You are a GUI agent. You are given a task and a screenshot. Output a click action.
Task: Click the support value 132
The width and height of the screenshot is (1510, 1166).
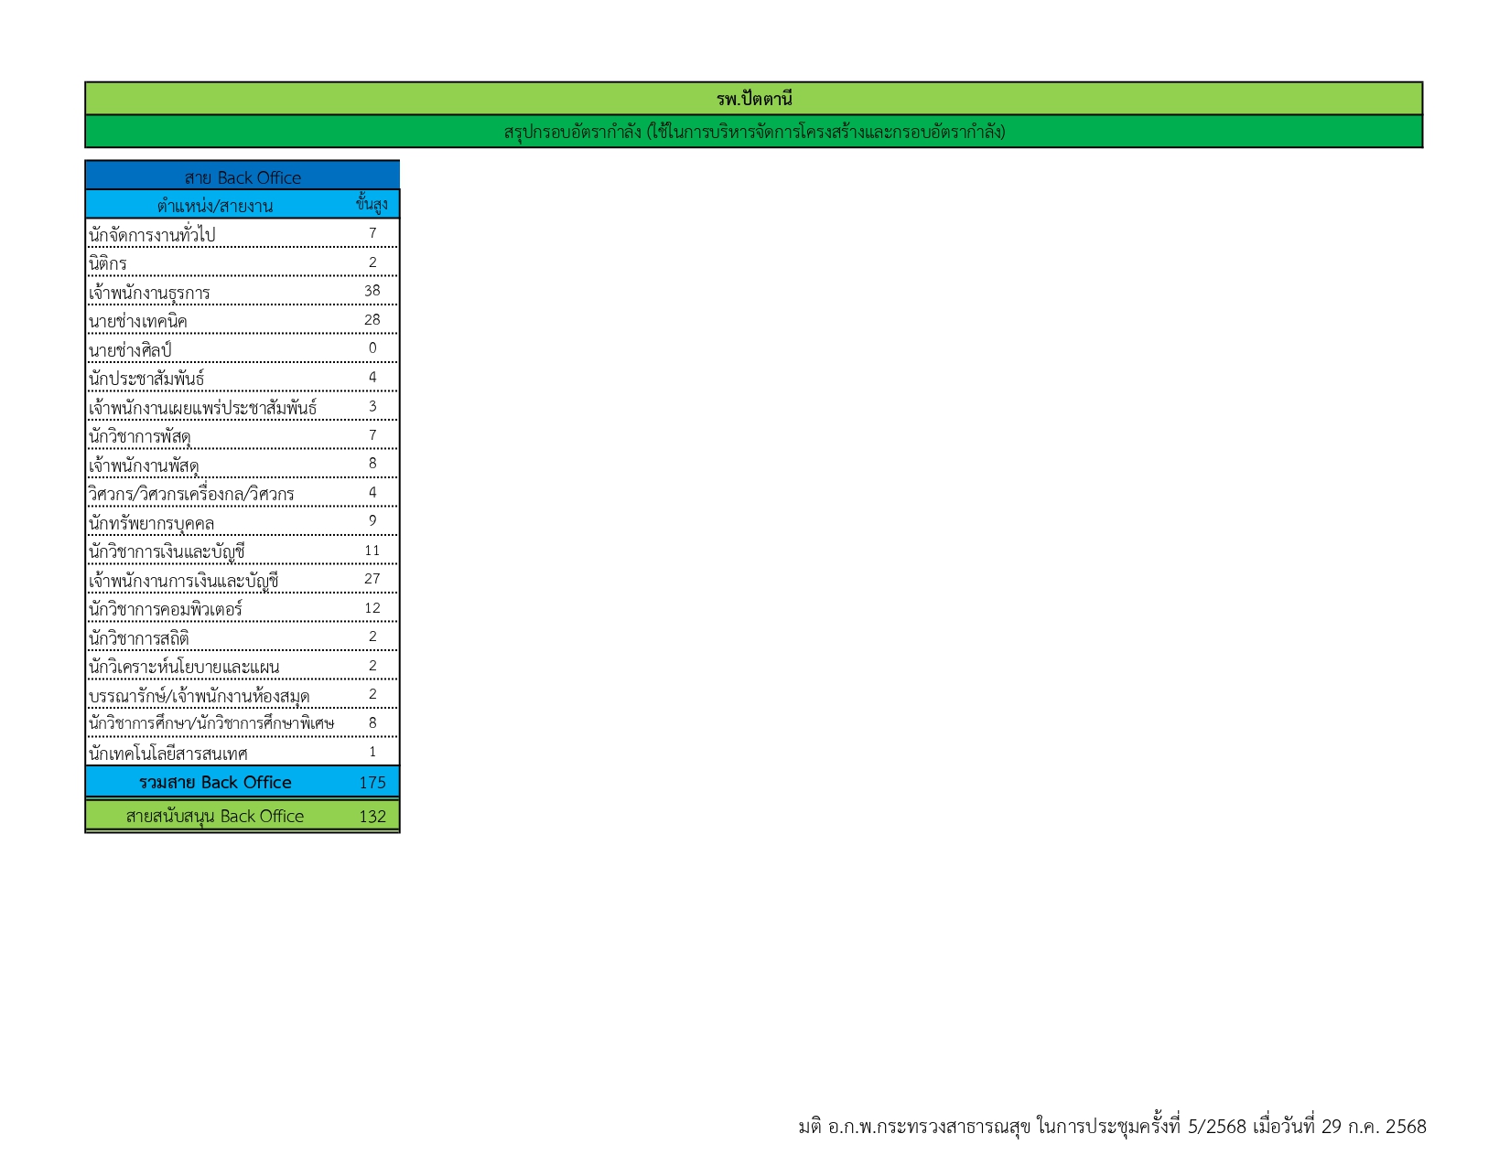point(372,817)
